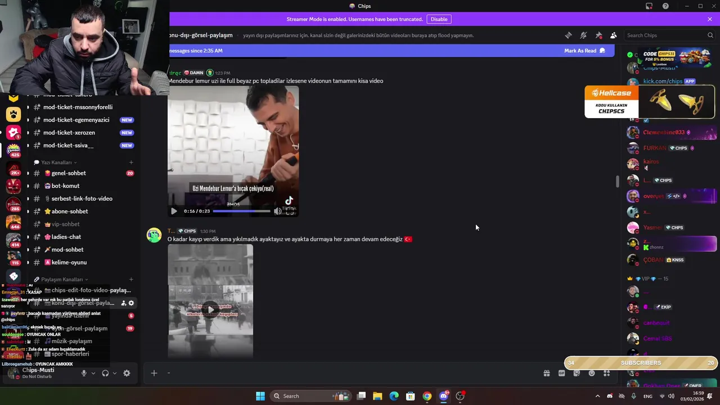Open the Discord help icon
The width and height of the screenshot is (720, 405).
[665, 6]
